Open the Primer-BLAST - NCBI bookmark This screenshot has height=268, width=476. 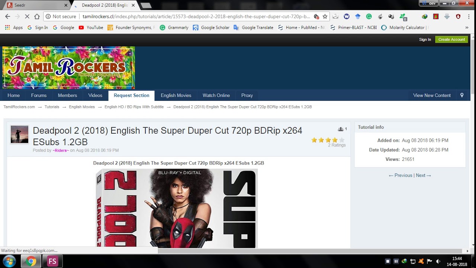coord(353,28)
